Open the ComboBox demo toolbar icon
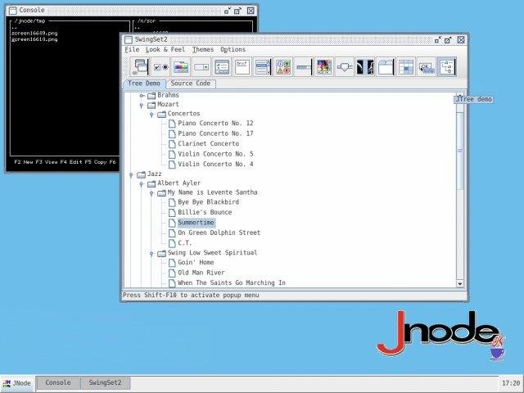The image size is (524, 393). pos(201,67)
